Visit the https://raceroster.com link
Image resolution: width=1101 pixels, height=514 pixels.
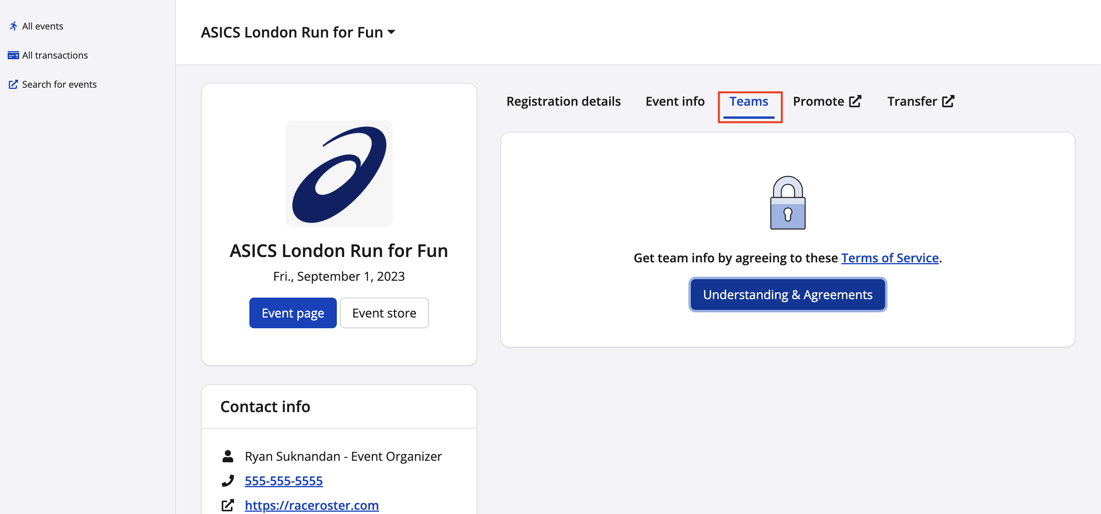click(312, 505)
